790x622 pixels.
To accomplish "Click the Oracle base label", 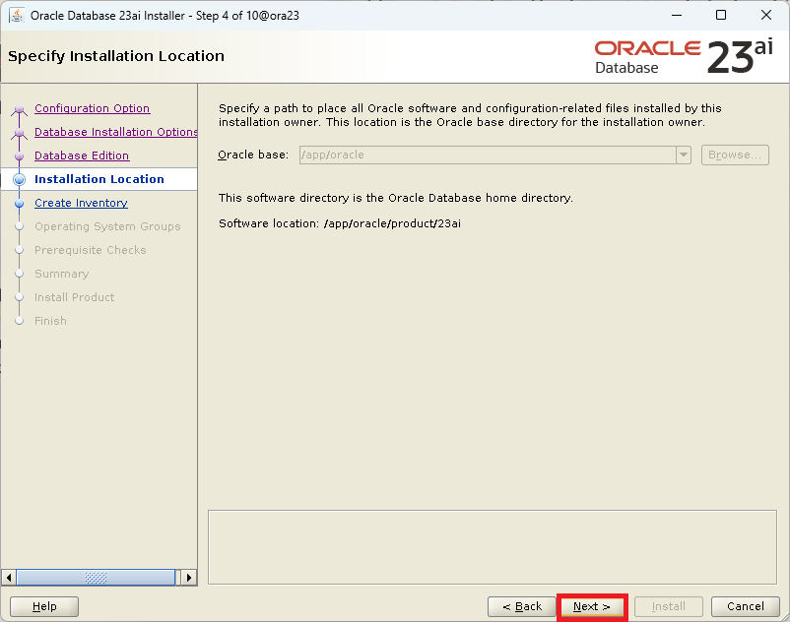I will (x=253, y=155).
